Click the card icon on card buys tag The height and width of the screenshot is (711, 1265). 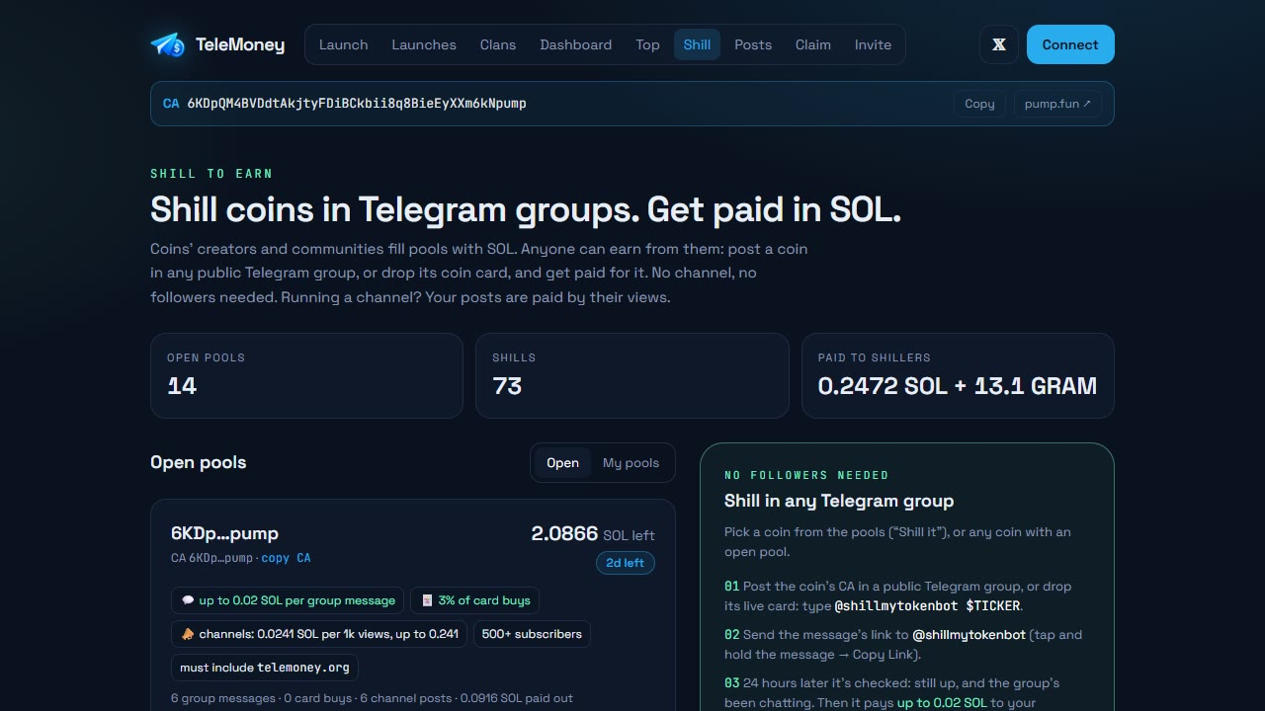tap(427, 600)
